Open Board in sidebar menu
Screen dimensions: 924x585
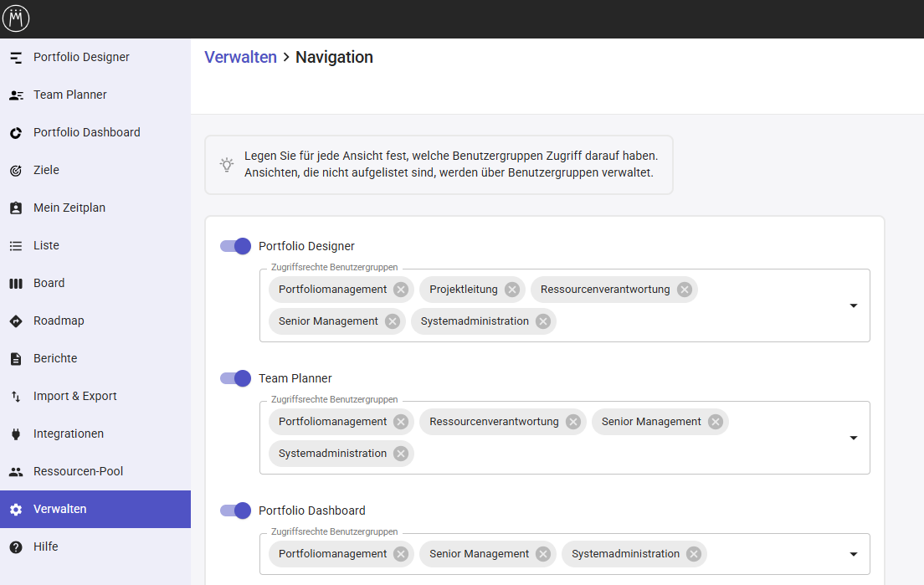click(95, 284)
